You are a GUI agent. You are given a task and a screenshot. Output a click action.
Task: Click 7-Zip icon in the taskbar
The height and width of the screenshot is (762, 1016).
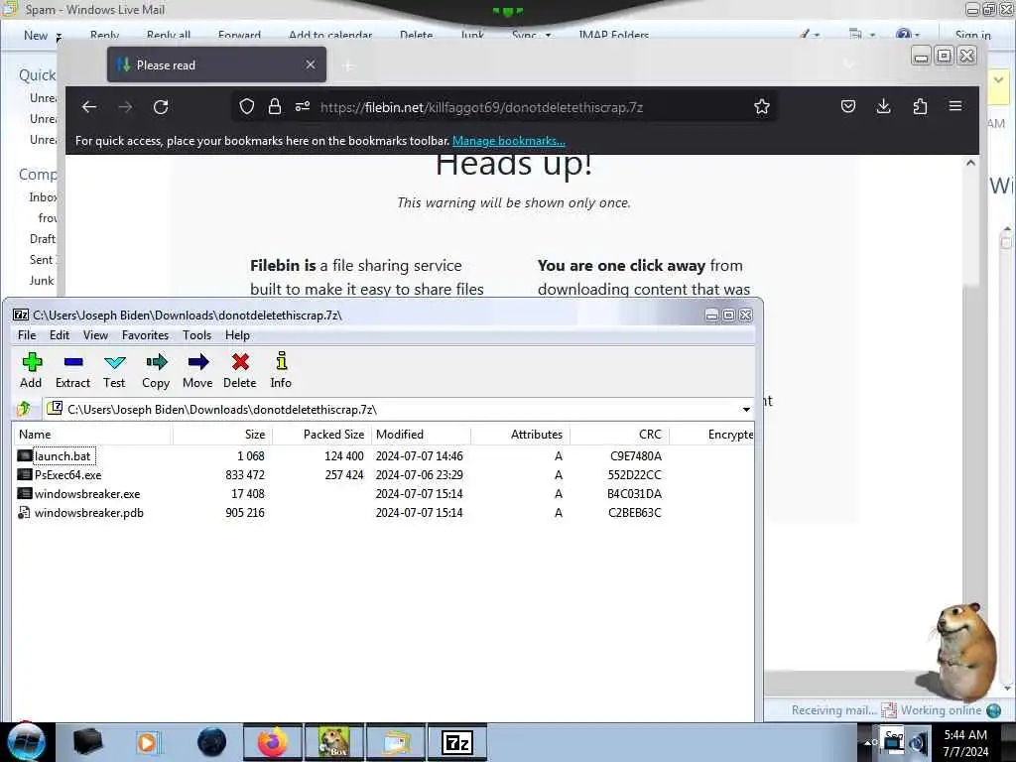(x=457, y=743)
